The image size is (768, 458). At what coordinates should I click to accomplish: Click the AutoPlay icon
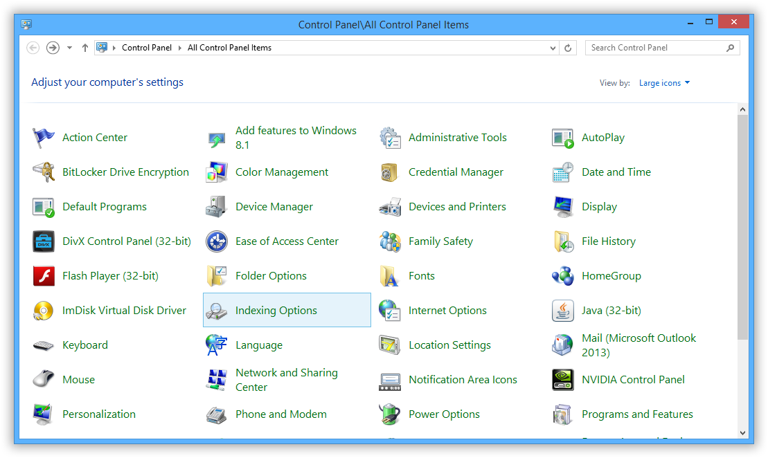click(563, 138)
